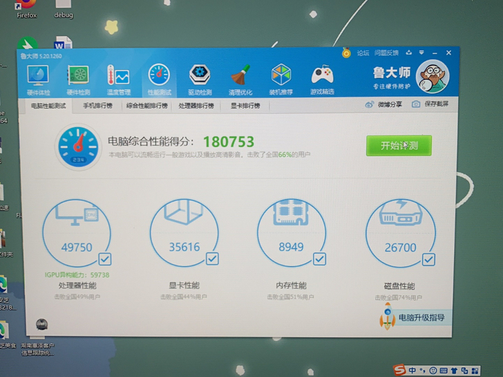
Task: Click the Lu Dashi mascot avatar
Action: coord(433,76)
